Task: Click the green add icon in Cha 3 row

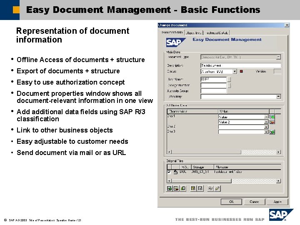Action: point(272,132)
